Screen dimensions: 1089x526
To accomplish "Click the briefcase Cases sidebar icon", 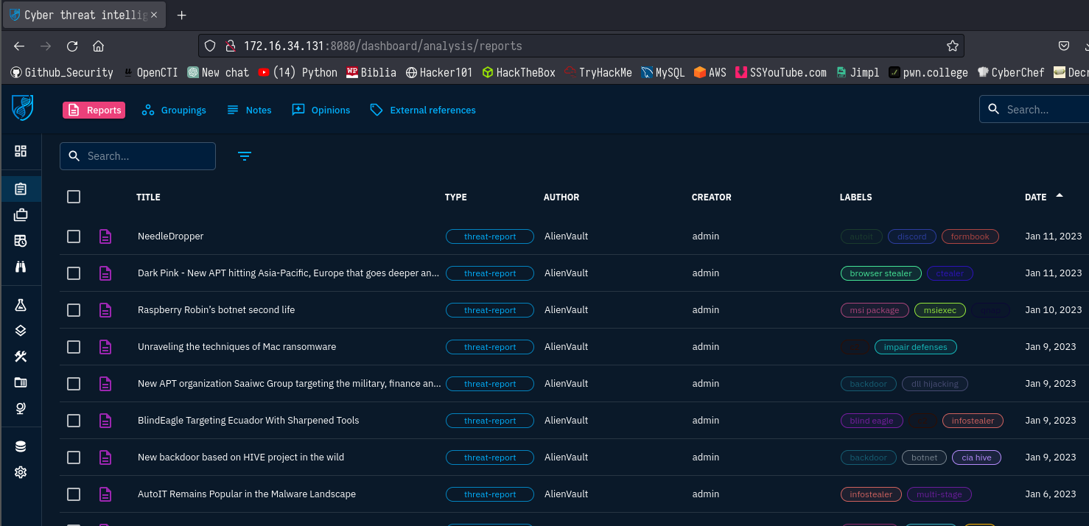I will tap(21, 215).
